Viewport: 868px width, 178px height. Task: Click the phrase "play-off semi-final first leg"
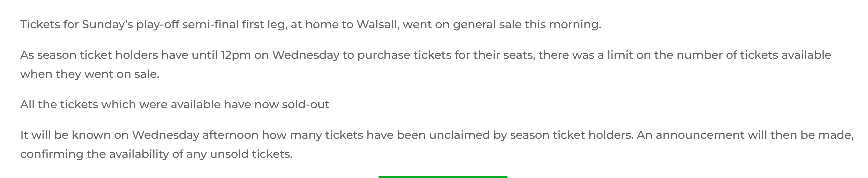pyautogui.click(x=211, y=24)
